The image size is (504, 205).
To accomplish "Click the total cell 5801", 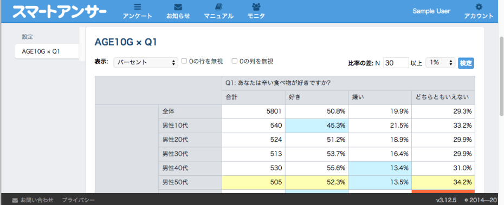I will tap(254, 111).
